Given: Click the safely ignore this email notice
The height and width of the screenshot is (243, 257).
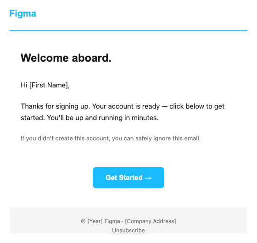Looking at the screenshot, I should click(x=111, y=138).
